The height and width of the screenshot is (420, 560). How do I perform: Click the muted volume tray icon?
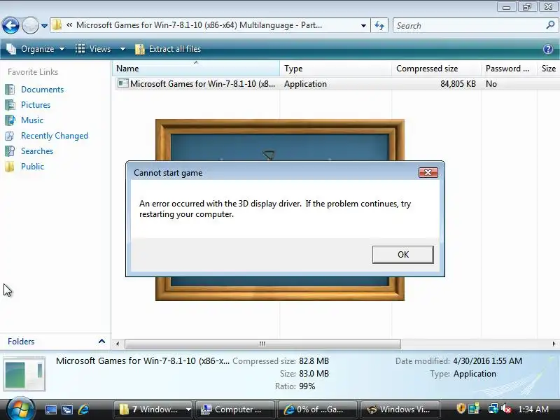(506, 409)
